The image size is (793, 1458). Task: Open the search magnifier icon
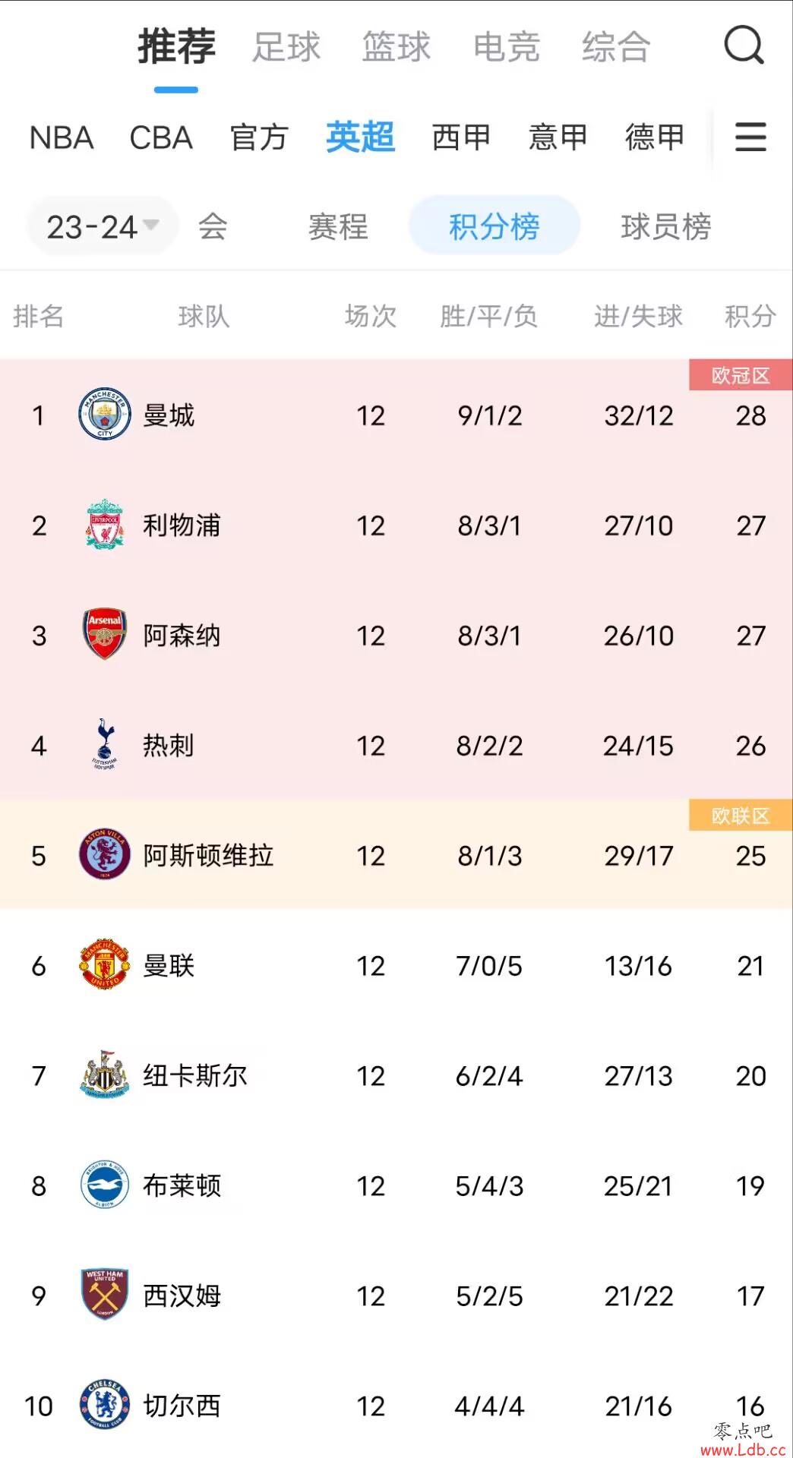tap(744, 45)
